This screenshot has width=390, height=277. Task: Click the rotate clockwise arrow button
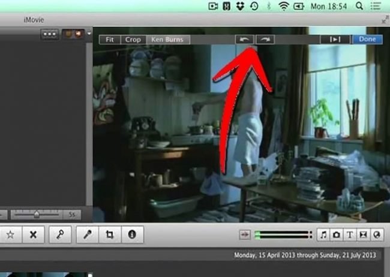coord(265,40)
